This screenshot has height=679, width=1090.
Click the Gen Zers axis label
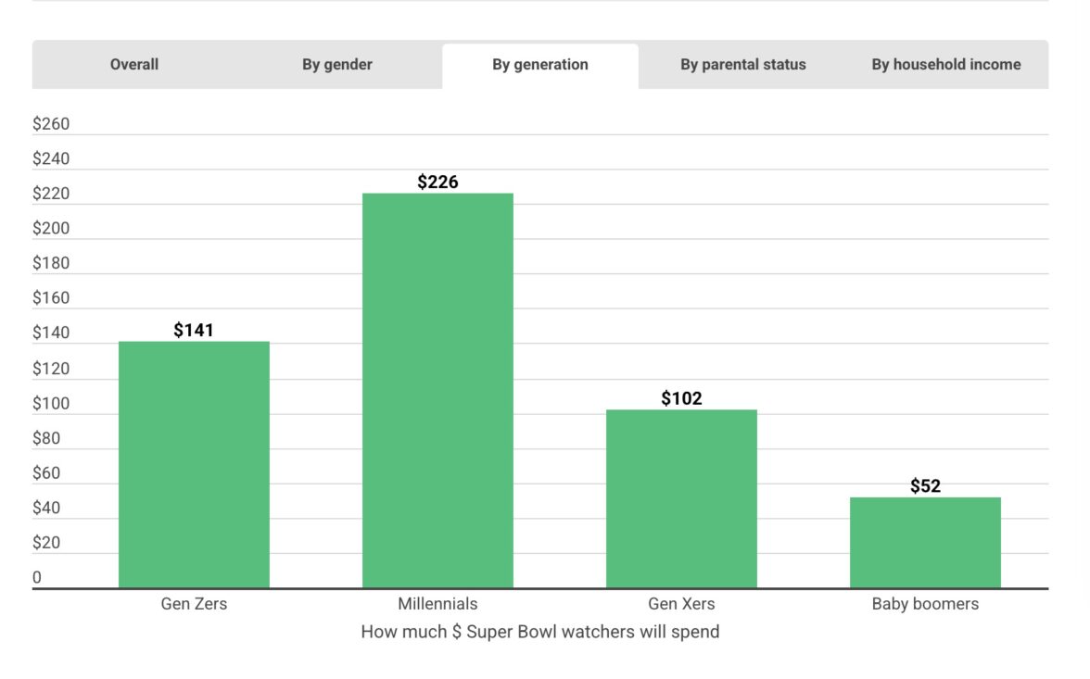coord(194,604)
